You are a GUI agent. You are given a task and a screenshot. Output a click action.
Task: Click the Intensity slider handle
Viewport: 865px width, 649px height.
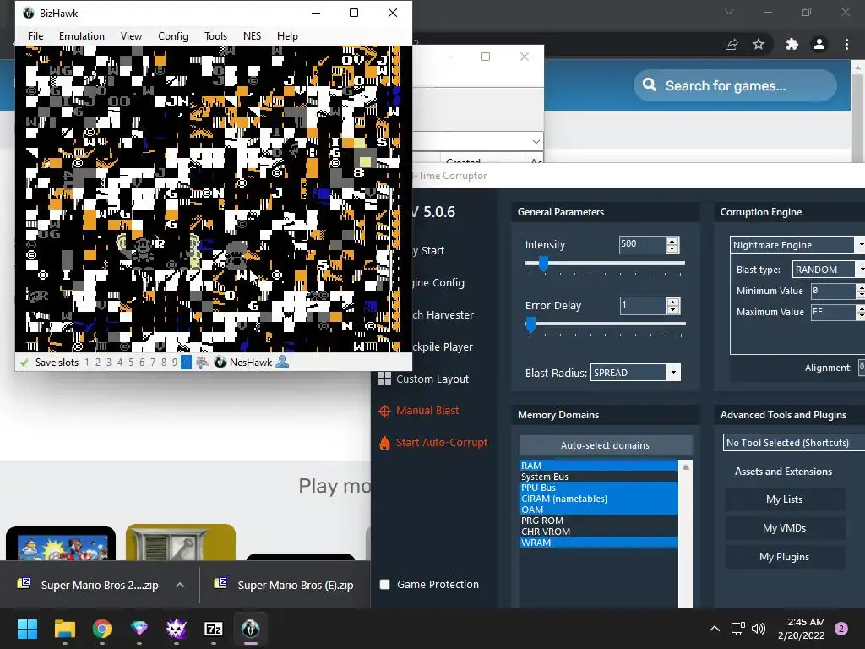coord(543,264)
